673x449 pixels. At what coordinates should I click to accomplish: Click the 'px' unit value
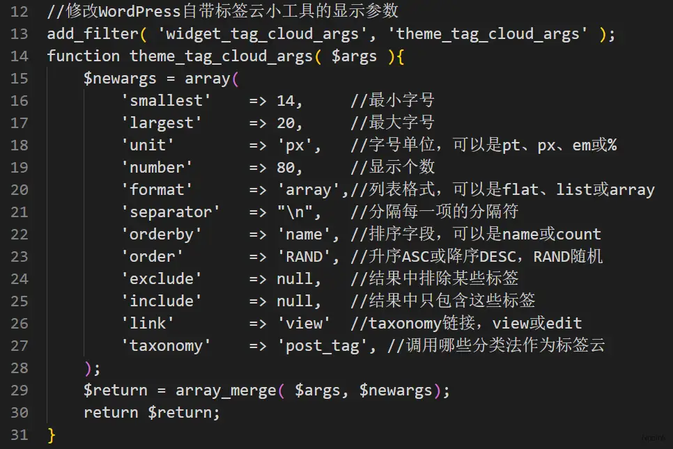click(x=295, y=145)
